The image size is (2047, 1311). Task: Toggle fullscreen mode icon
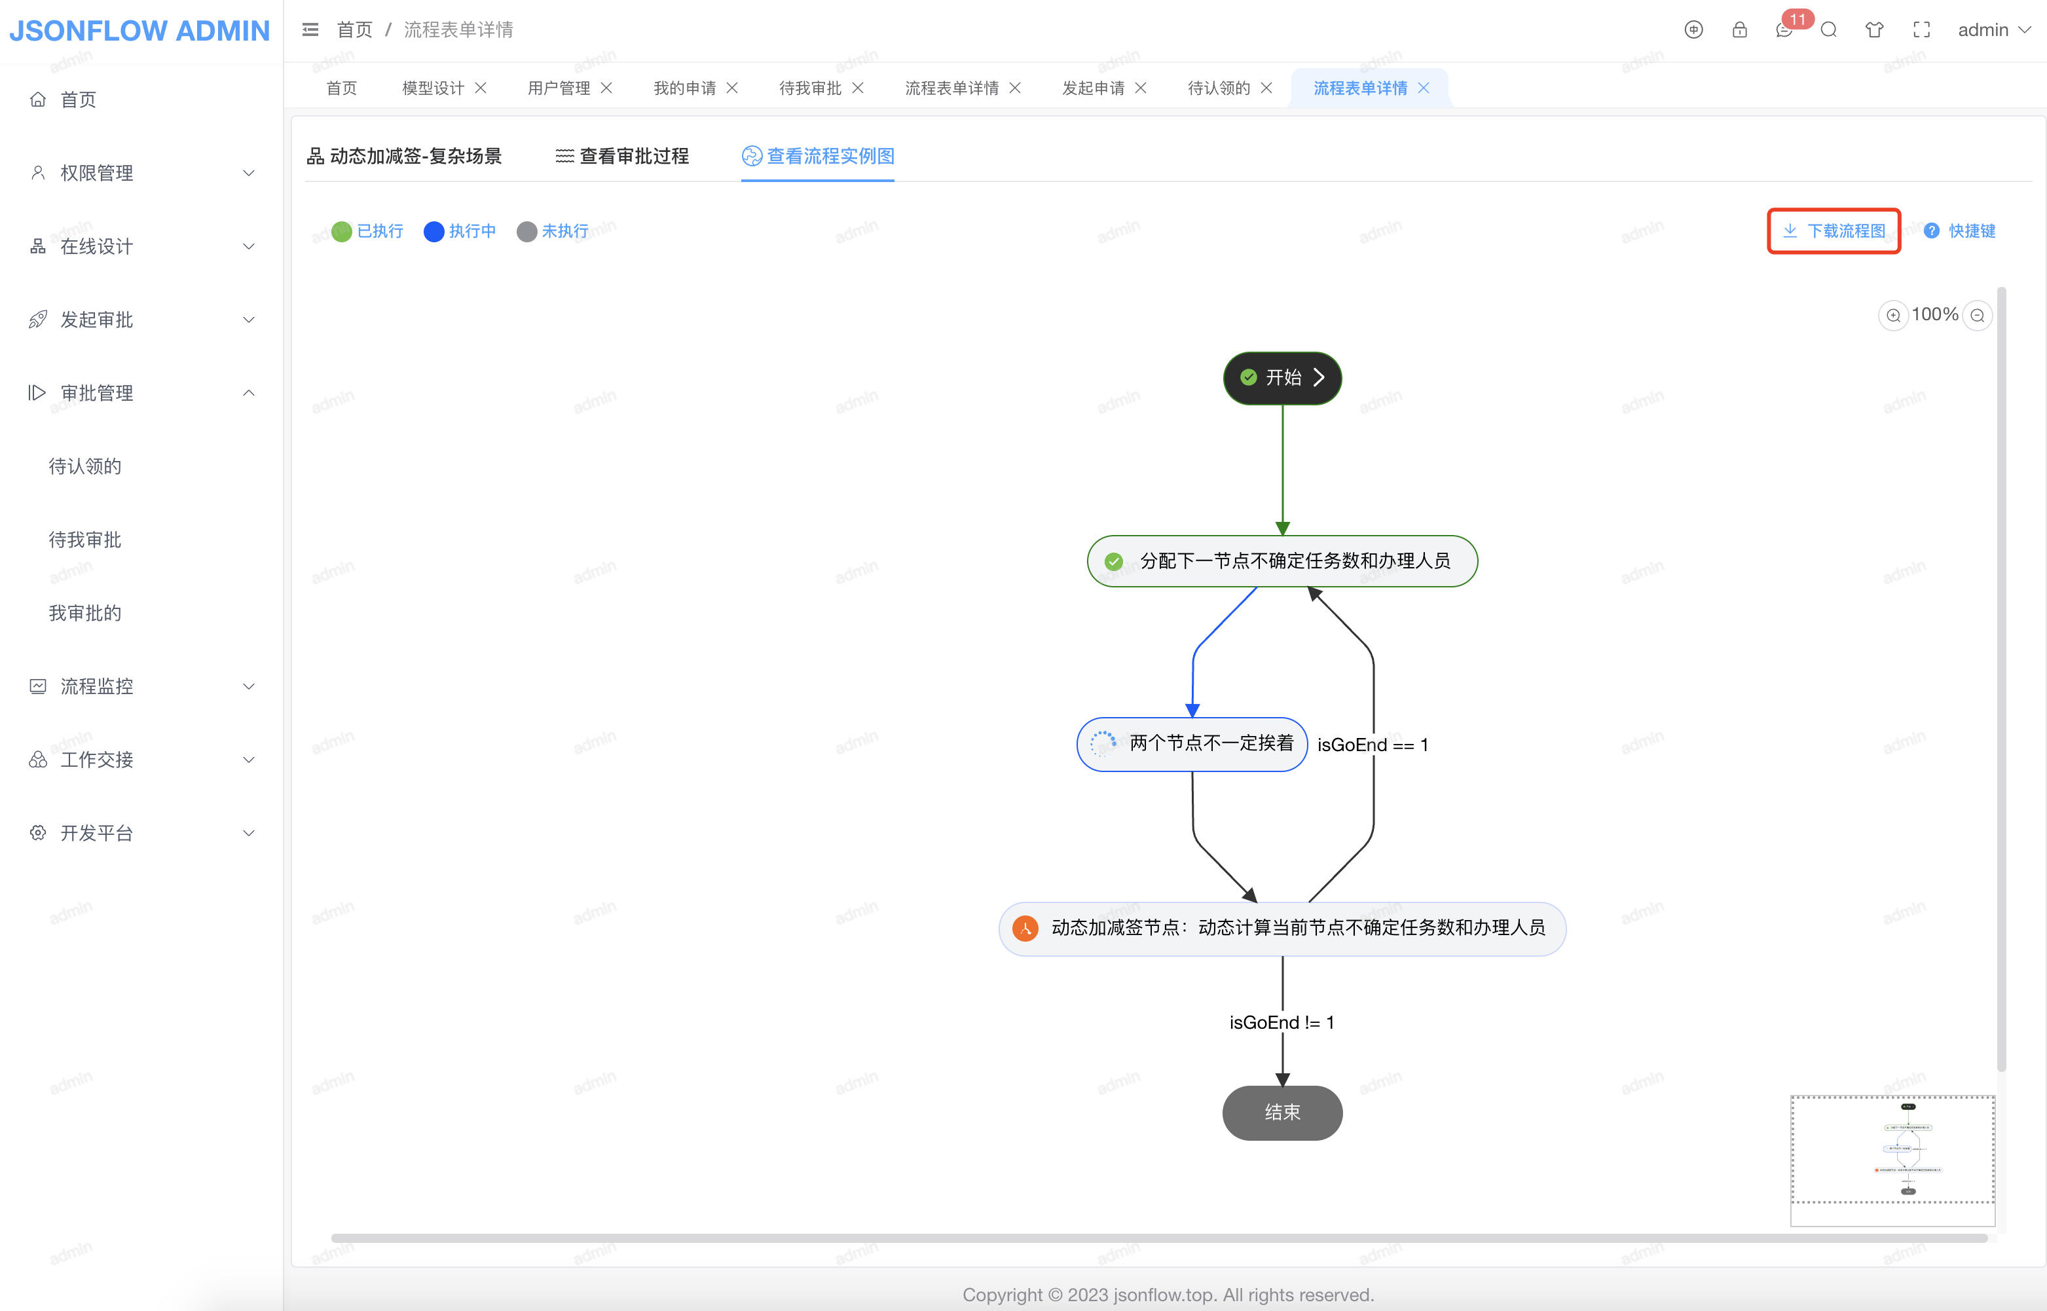tap(1921, 30)
